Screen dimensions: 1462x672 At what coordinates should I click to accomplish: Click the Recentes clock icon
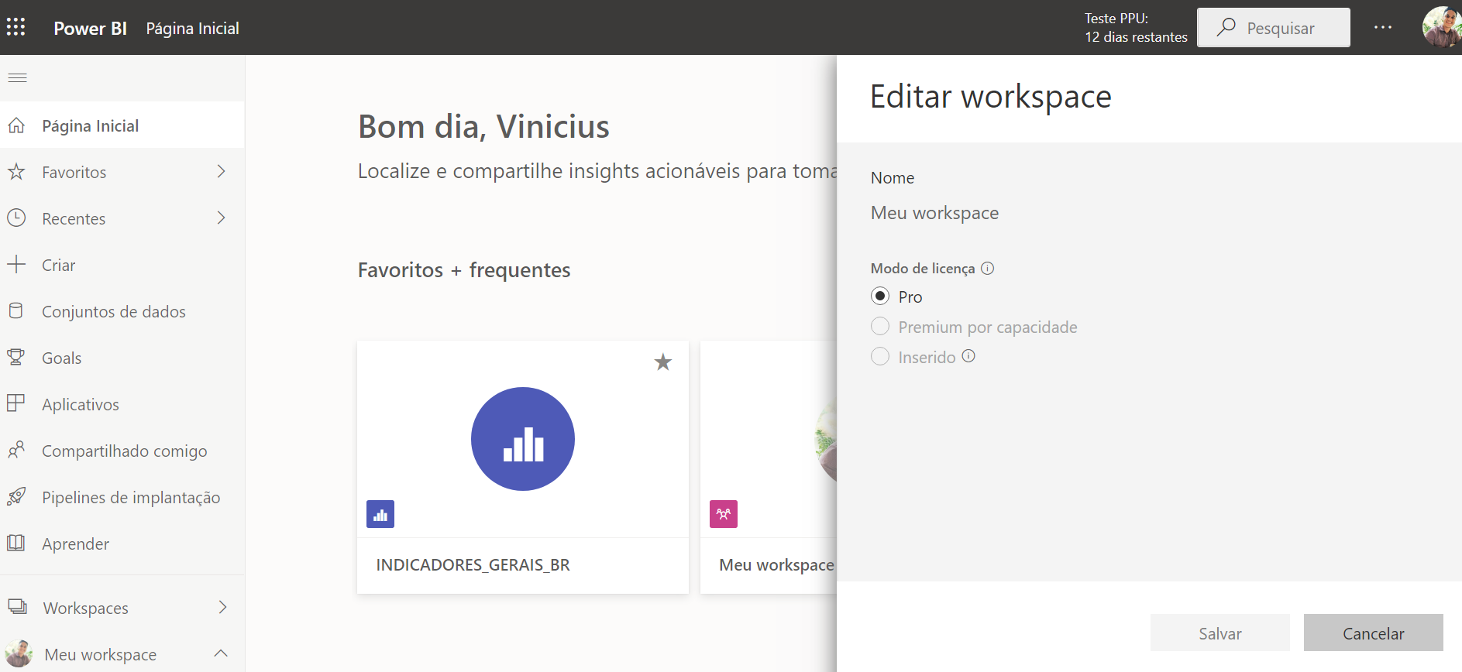[16, 218]
